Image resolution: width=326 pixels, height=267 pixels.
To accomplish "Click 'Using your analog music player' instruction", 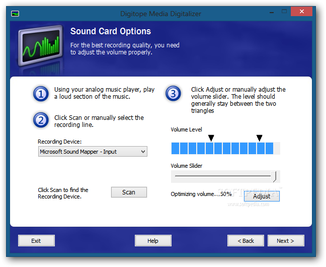I will [104, 93].
